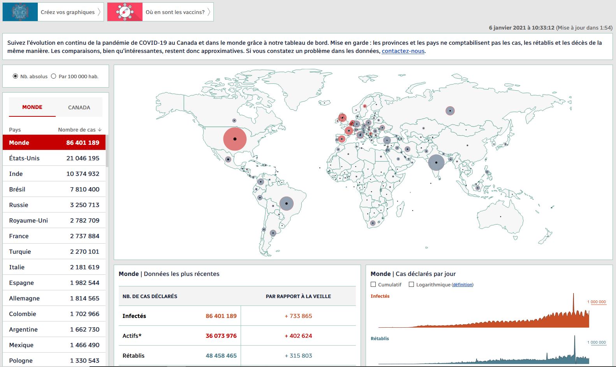Open the définition link beside Logarithmique
The image size is (616, 367).
tap(463, 285)
